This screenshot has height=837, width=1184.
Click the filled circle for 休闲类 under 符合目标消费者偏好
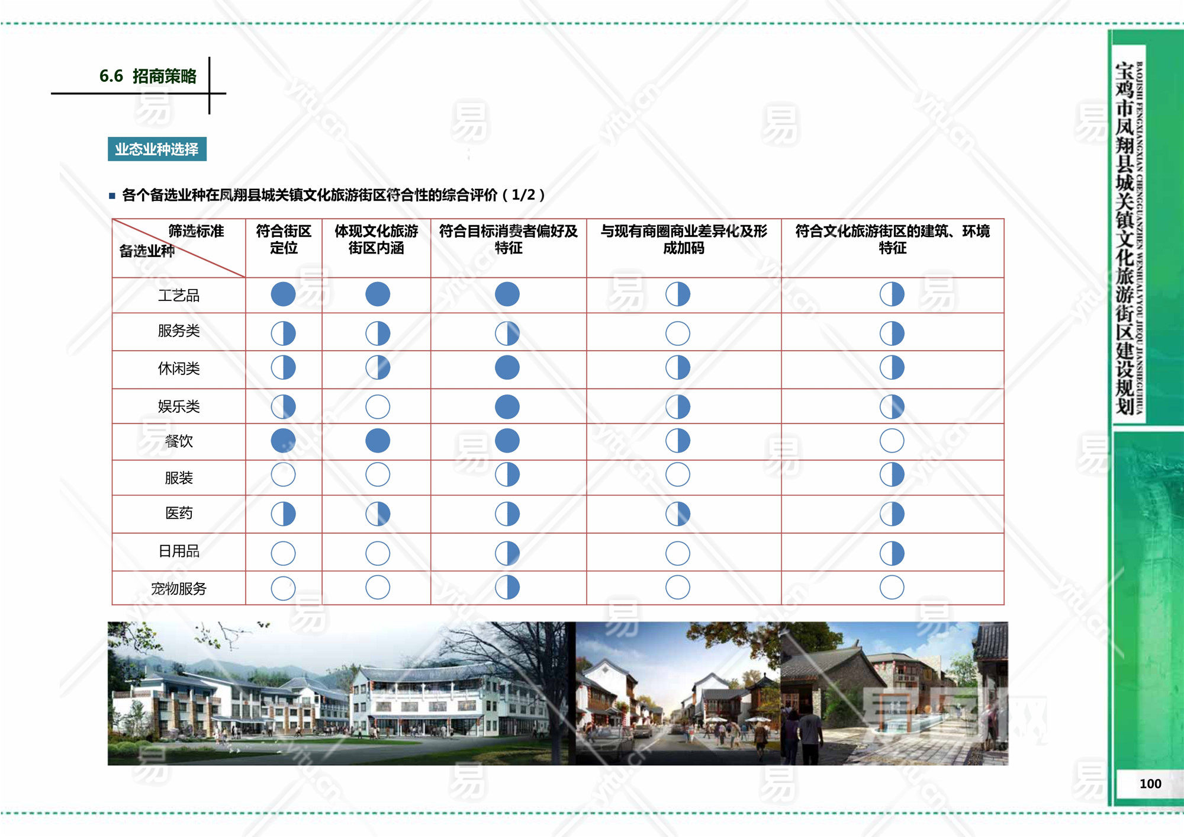(x=507, y=367)
